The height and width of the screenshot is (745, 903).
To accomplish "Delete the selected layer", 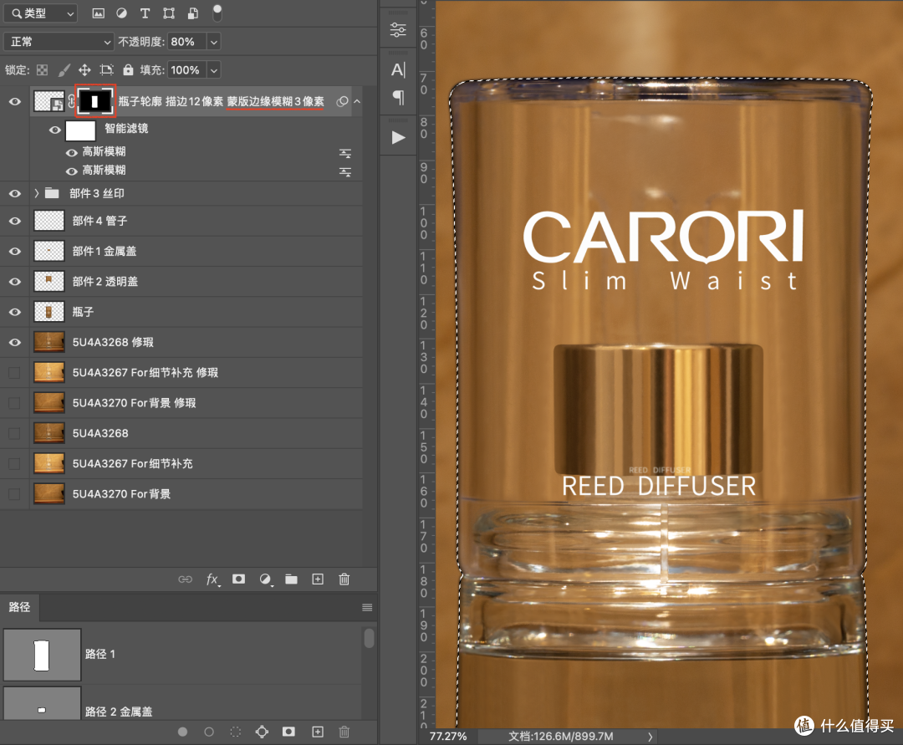I will pyautogui.click(x=344, y=579).
